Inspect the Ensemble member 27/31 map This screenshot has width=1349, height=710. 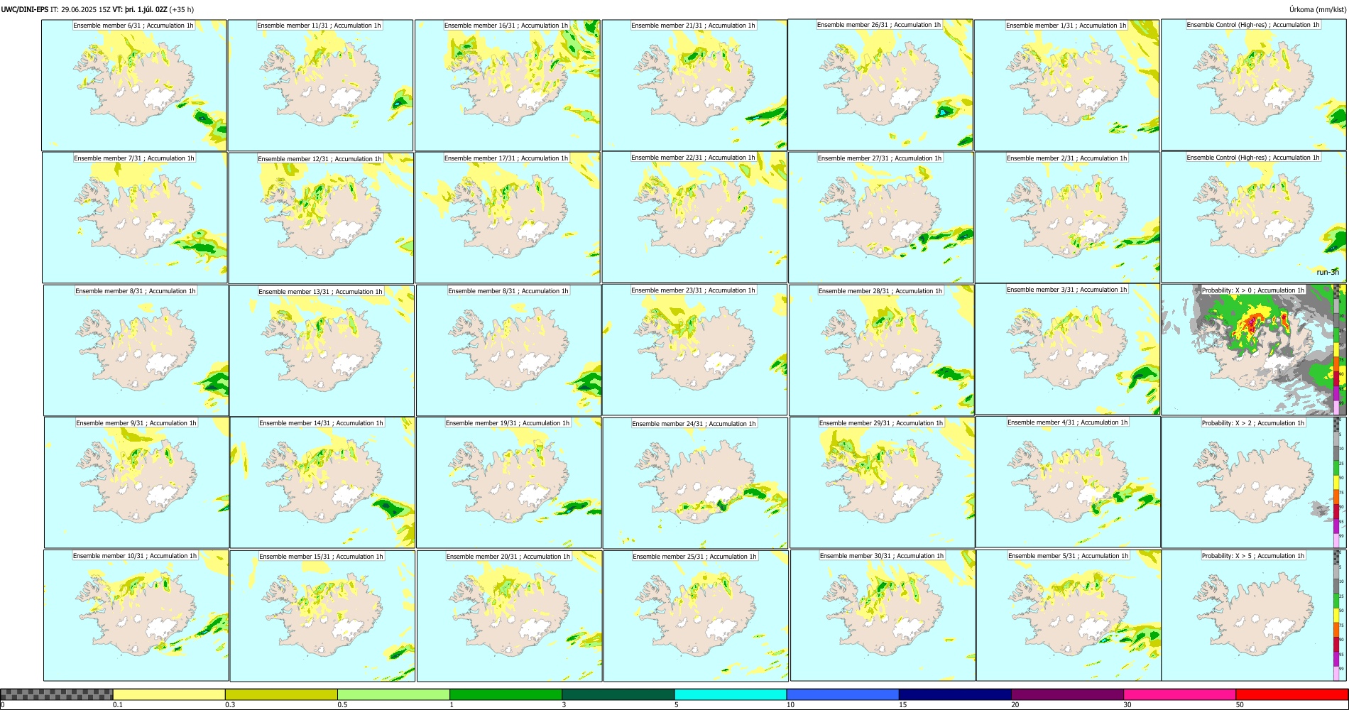880,218
